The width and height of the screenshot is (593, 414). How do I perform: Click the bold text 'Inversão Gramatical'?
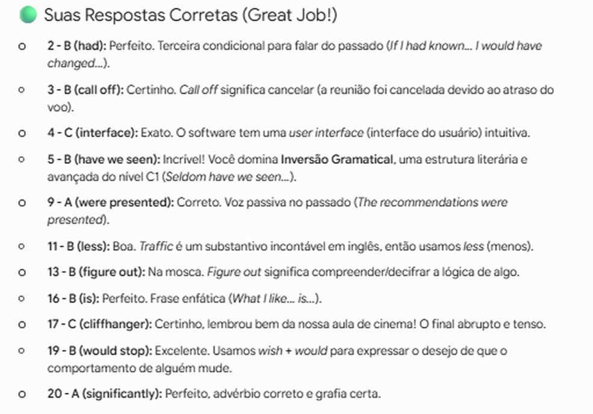(x=337, y=160)
